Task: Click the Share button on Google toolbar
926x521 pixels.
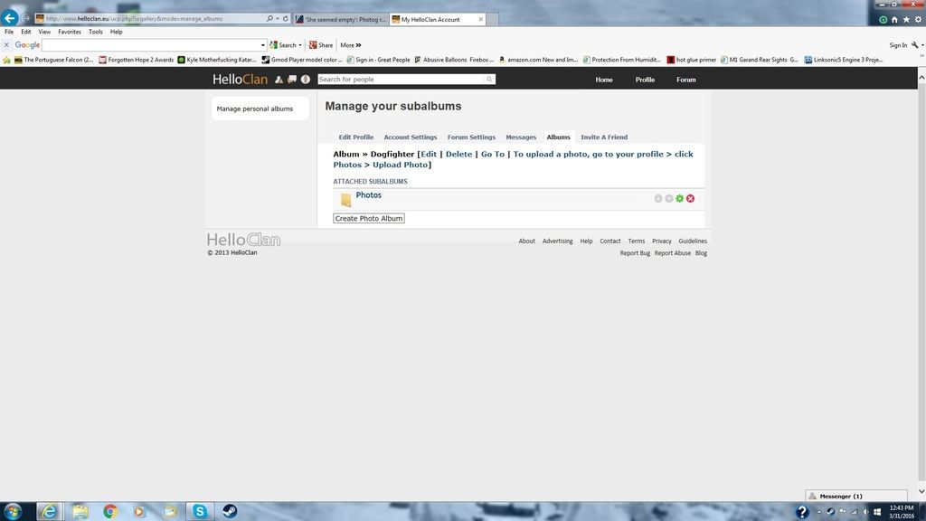Action: click(321, 45)
